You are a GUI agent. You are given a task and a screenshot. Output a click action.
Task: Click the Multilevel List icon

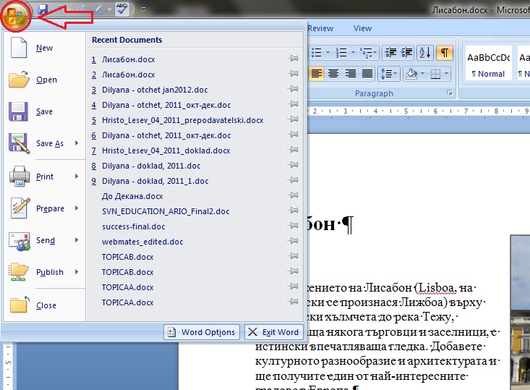coord(366,52)
